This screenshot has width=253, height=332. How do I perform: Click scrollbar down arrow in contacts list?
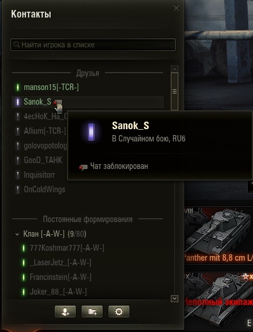(174, 299)
